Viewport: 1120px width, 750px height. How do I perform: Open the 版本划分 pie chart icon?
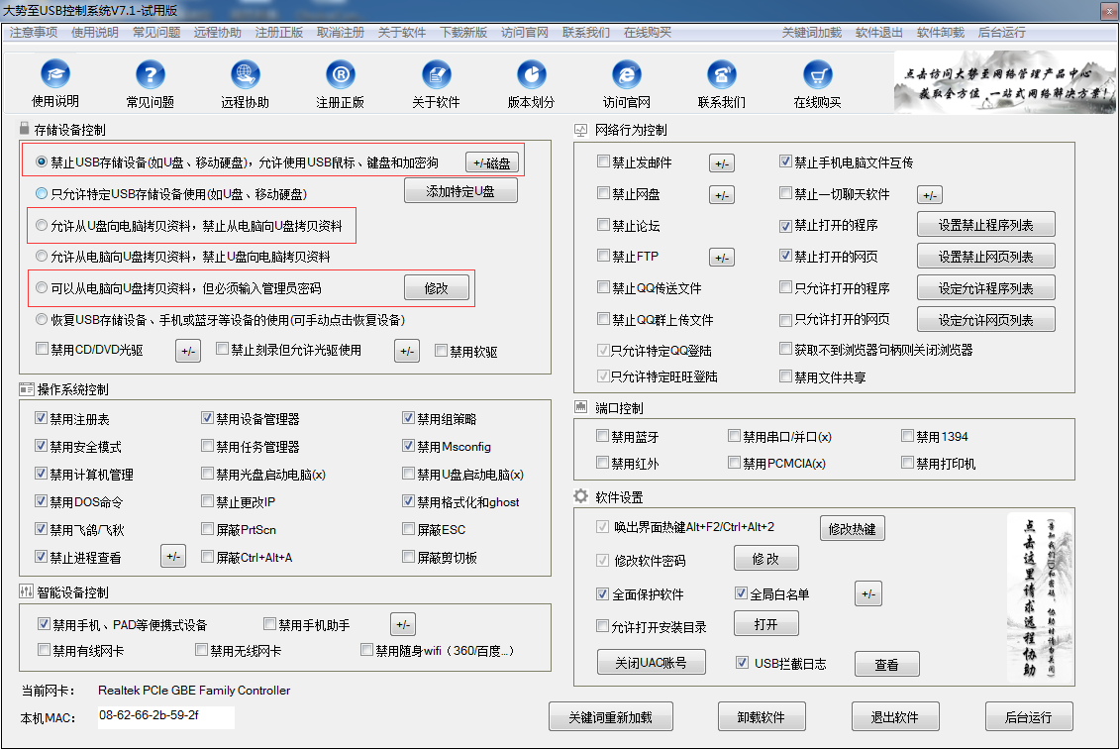pos(531,75)
